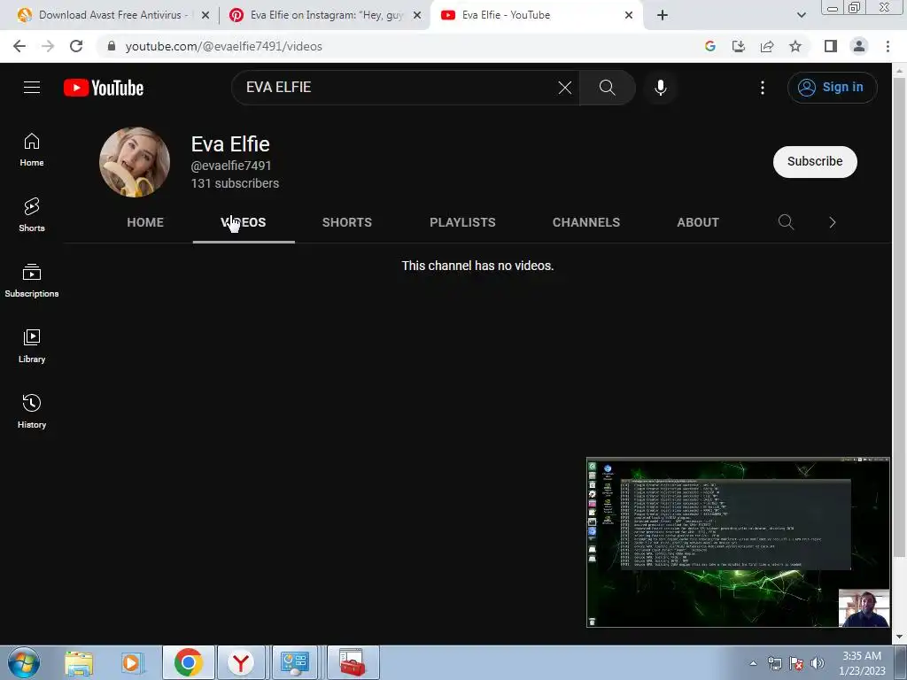Viewport: 907px width, 680px height.
Task: Close the Eva Elfie on Instagram tab
Action: (417, 15)
